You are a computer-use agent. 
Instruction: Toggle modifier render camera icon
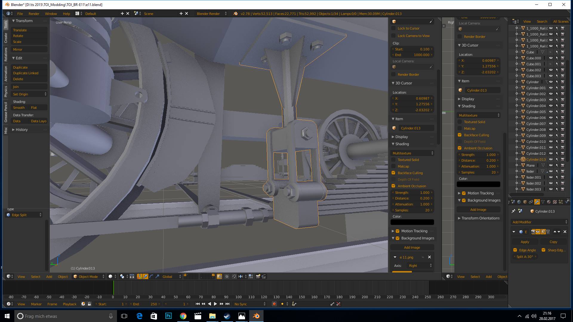coord(533,232)
